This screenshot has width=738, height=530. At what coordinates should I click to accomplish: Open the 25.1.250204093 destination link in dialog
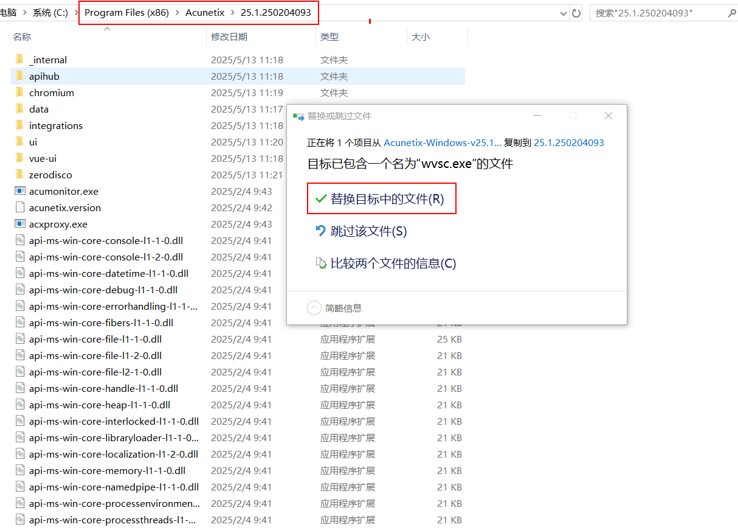(x=569, y=142)
